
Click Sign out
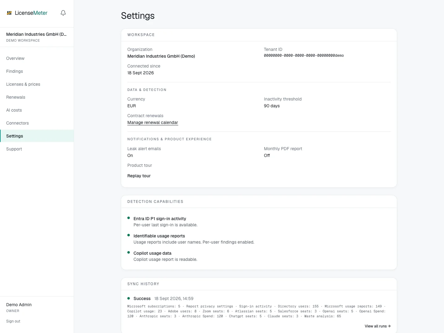coord(13,321)
